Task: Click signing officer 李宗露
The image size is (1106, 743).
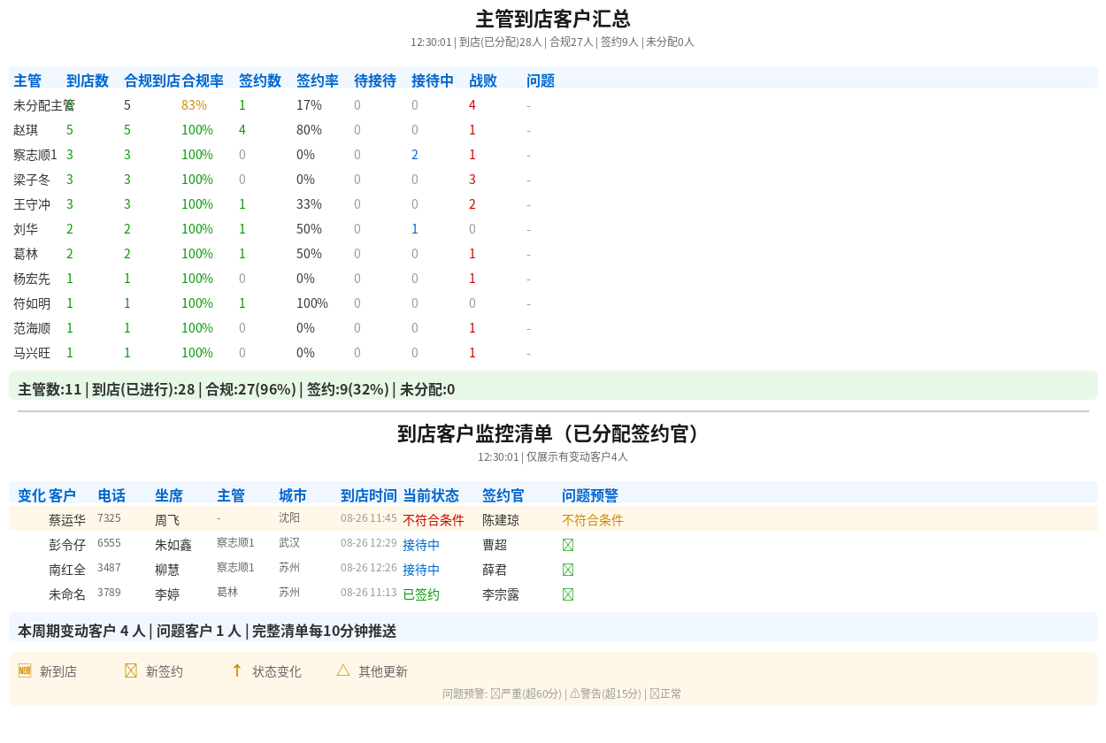Action: point(501,594)
